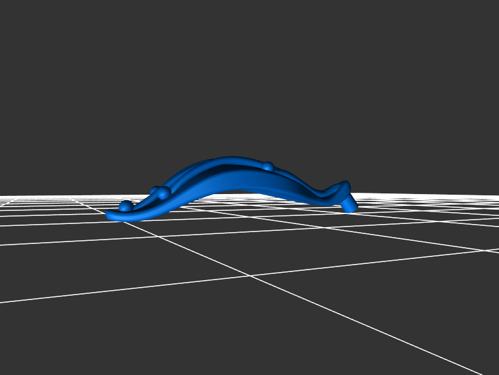The image size is (499, 375).
Task: Click the grid horizon at the far right edge
Action: click(493, 197)
